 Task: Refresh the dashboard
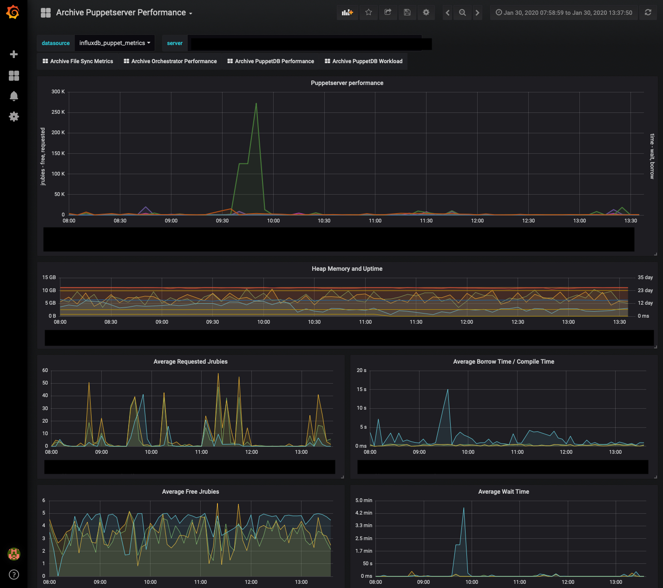(x=648, y=13)
